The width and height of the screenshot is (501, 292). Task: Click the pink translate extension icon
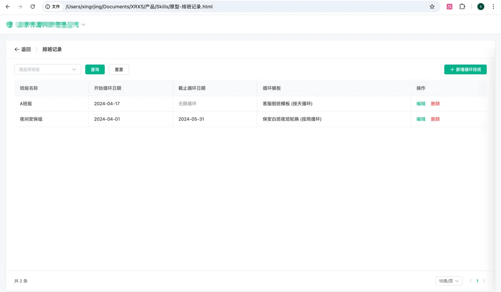(x=450, y=7)
